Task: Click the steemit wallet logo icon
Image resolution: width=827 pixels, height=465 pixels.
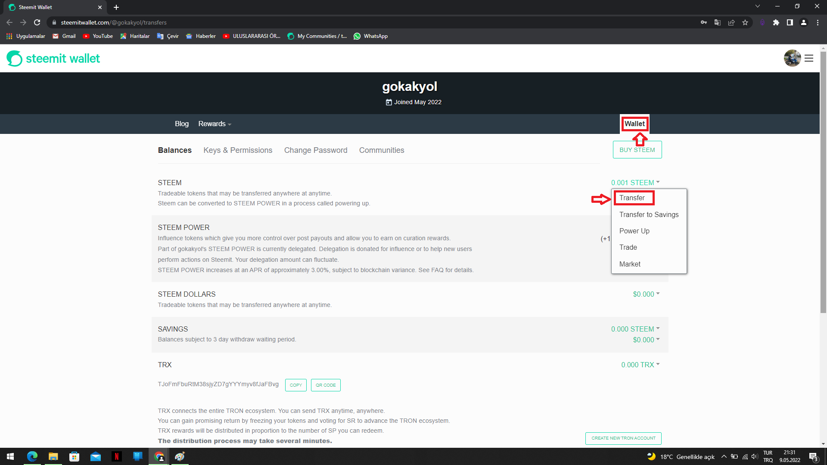Action: click(14, 59)
